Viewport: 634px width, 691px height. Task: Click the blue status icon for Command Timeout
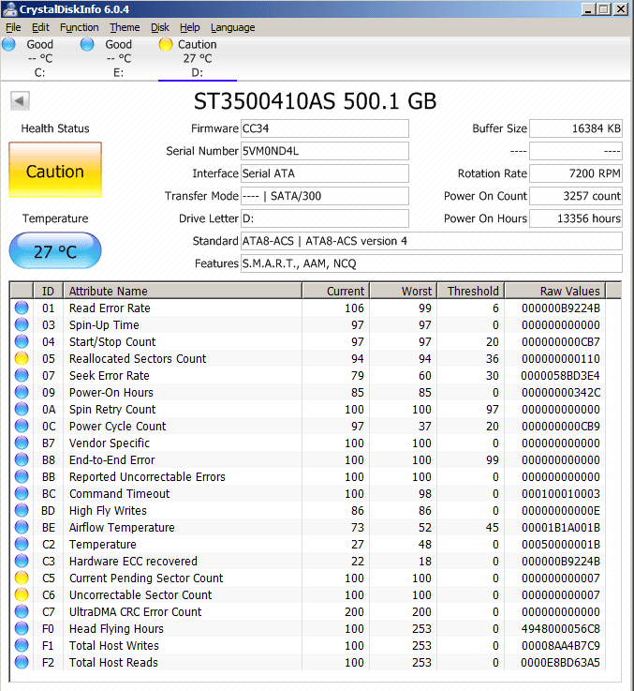click(x=22, y=493)
